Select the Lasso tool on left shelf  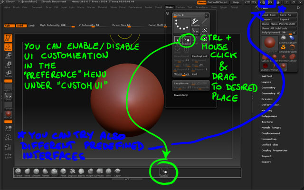click(9, 147)
